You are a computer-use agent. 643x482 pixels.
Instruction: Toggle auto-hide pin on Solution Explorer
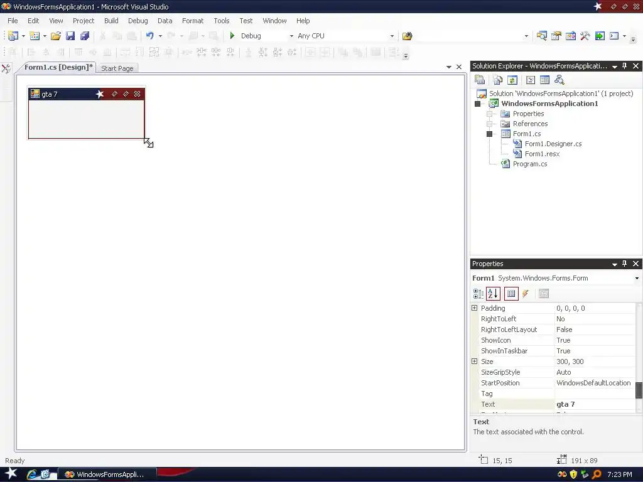point(625,66)
